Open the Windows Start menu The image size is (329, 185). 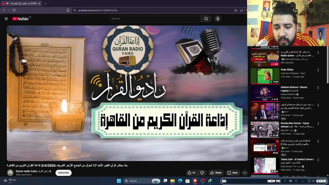point(119,181)
